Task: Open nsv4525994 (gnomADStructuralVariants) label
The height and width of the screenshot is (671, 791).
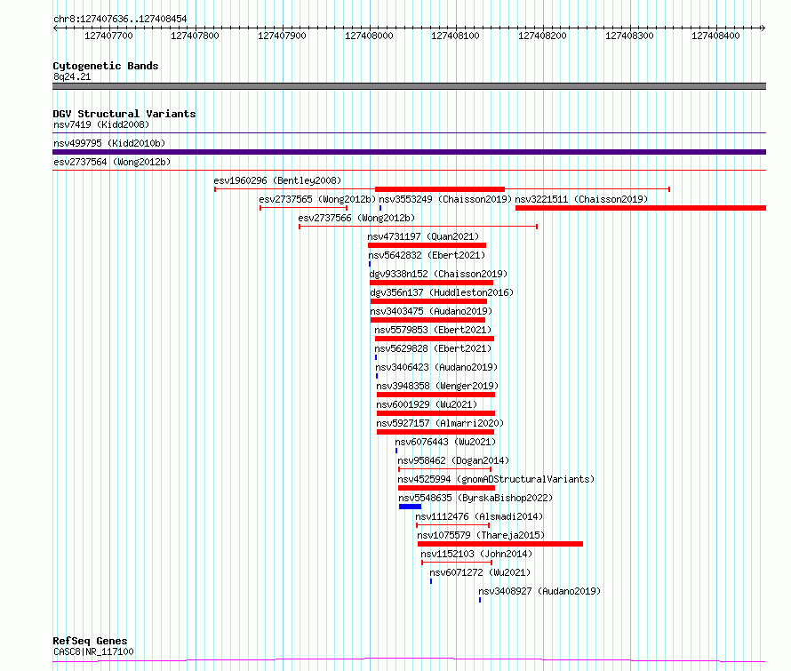Action: (x=497, y=479)
